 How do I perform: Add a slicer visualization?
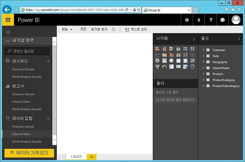[185, 67]
